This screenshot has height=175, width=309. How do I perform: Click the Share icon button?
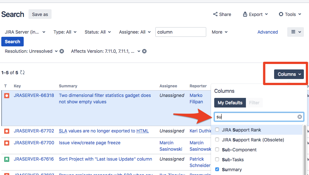(x=222, y=14)
